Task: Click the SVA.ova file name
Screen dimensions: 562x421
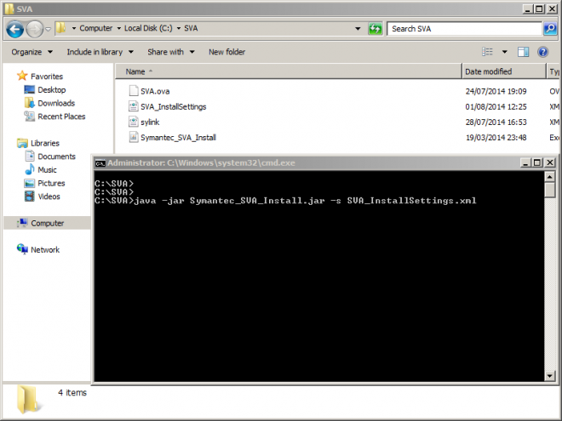Action: [155, 91]
